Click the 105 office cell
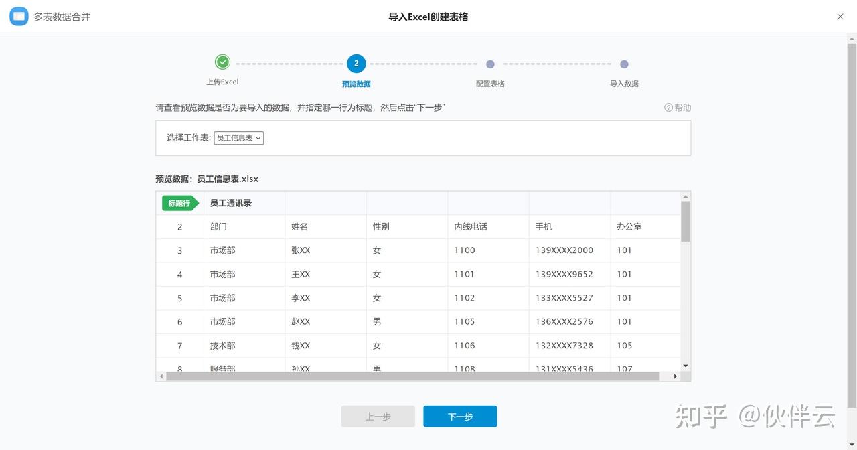857x450 pixels. 645,346
